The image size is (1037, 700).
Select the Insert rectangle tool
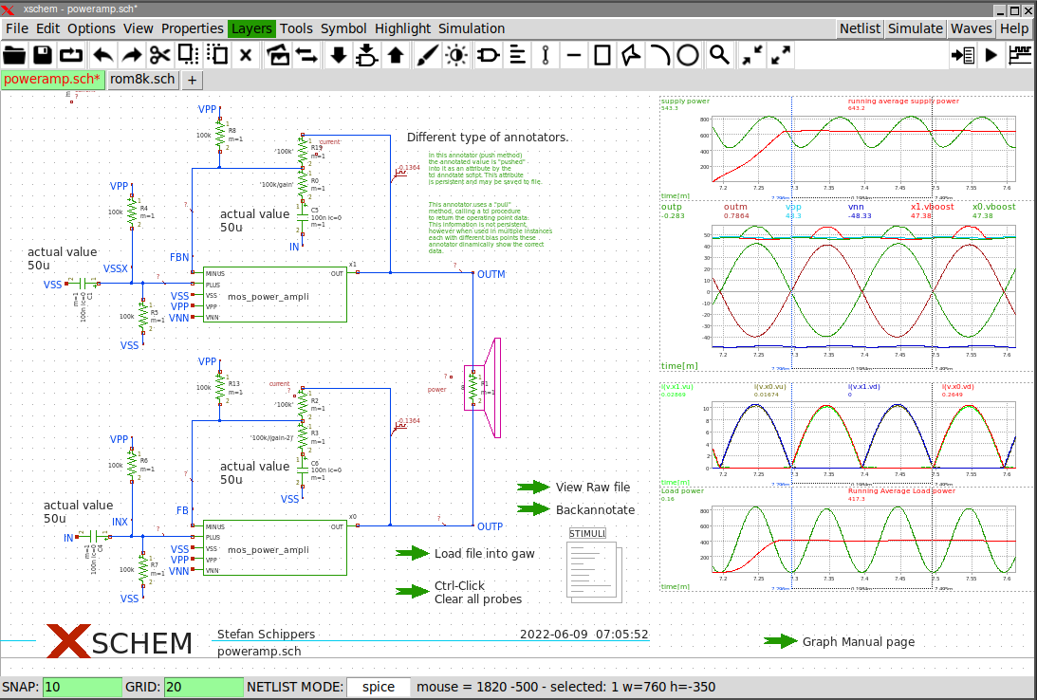[x=602, y=55]
